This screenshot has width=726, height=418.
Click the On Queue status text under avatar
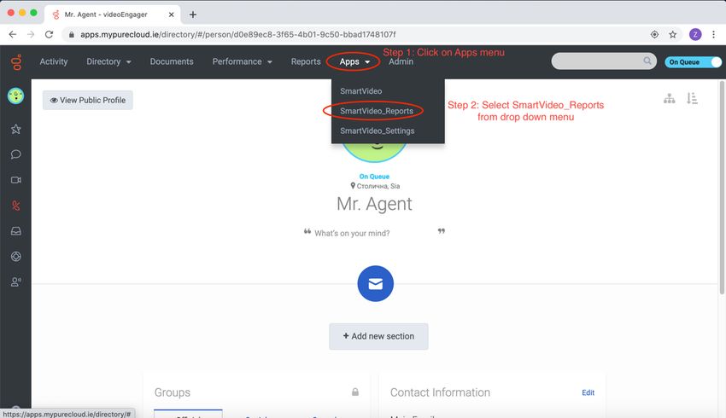point(374,177)
